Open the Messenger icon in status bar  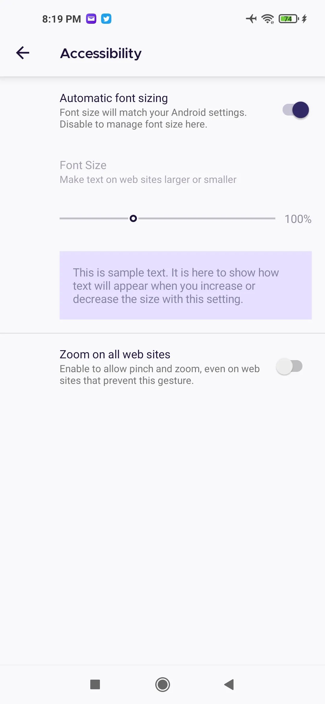(x=91, y=19)
